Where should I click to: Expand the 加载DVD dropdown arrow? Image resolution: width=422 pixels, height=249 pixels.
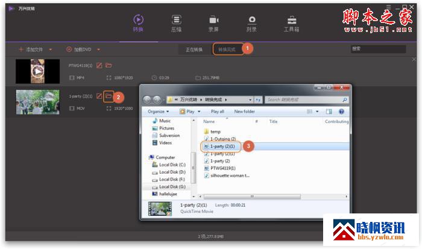point(98,49)
